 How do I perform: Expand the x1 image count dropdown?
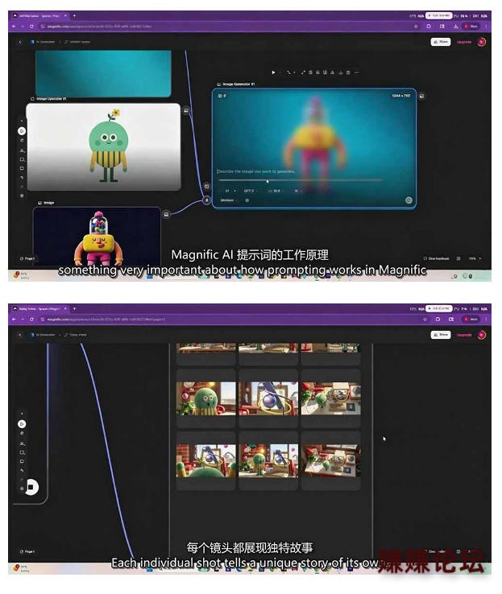[230, 191]
